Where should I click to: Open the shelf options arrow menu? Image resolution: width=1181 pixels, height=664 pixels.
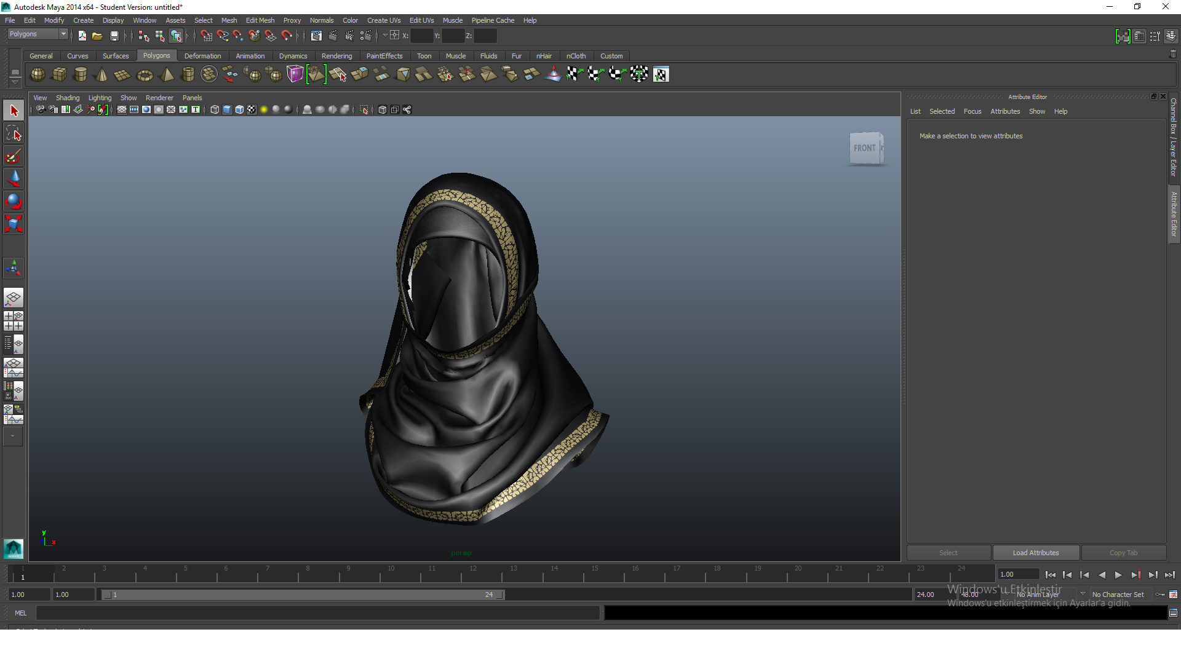[15, 82]
